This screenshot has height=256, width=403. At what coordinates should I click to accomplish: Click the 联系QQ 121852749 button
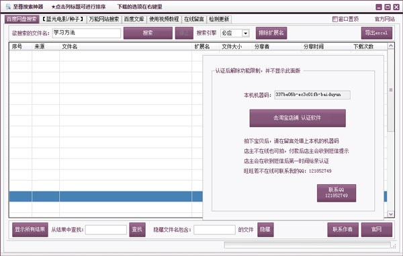(x=337, y=193)
